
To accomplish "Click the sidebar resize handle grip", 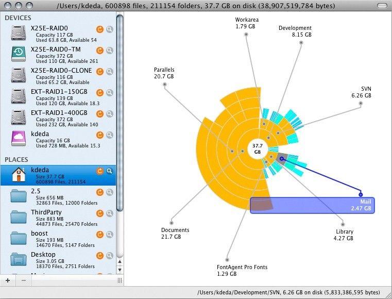I will click(x=120, y=280).
